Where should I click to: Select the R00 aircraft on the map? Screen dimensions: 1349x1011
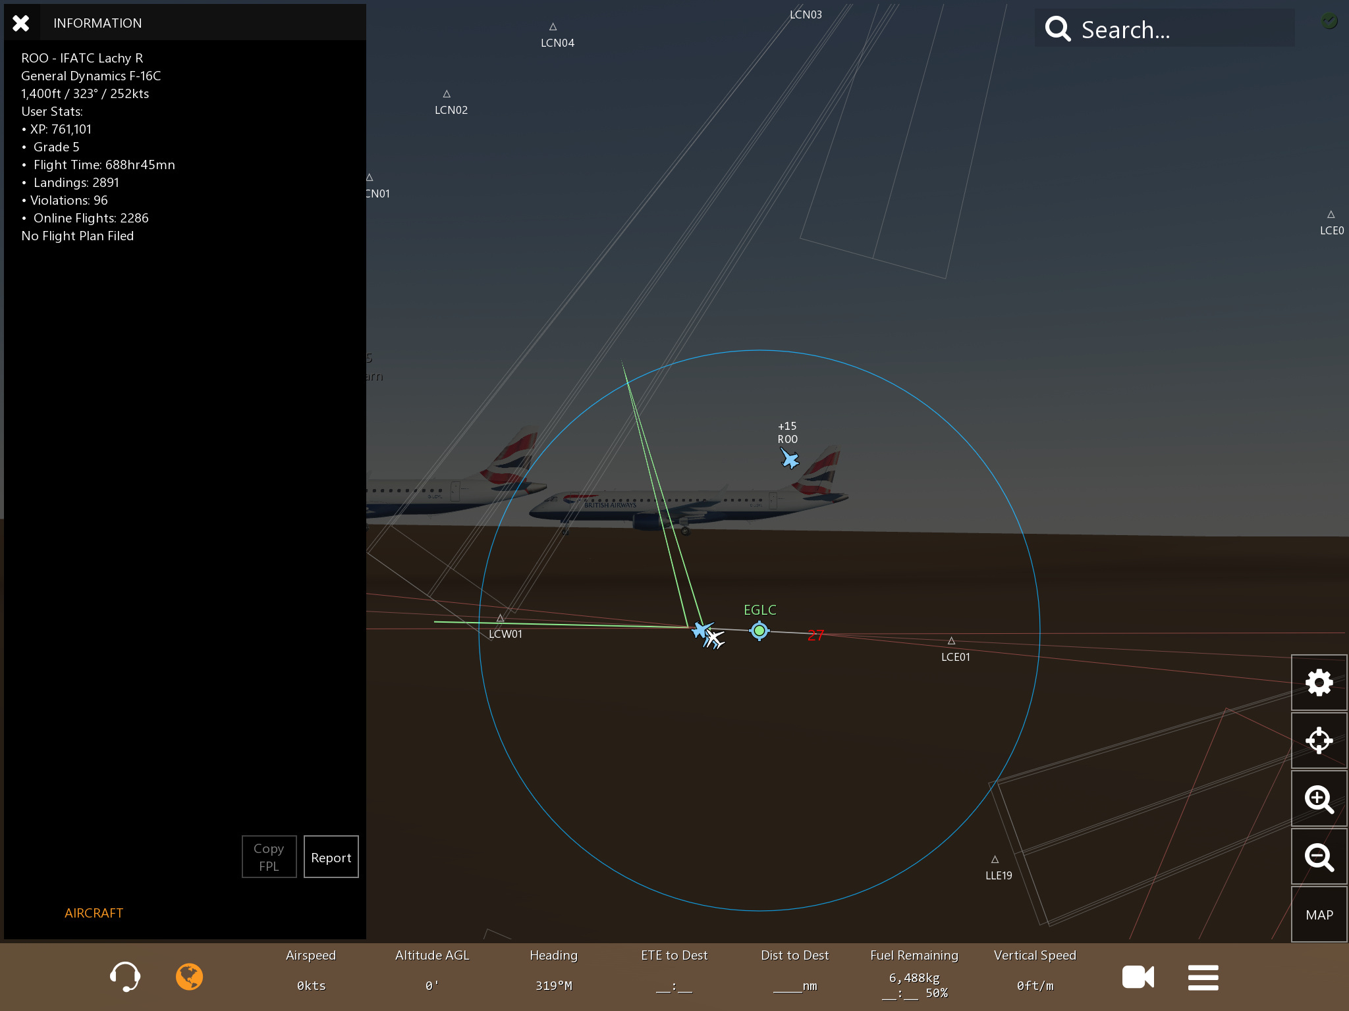789,458
